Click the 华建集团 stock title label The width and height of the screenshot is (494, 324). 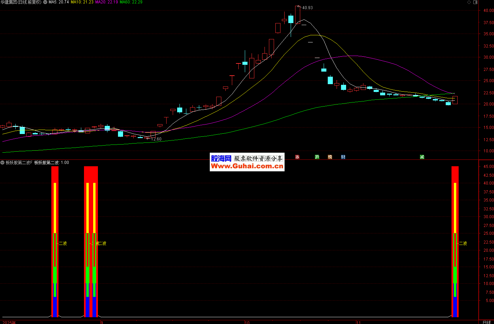click(21, 2)
